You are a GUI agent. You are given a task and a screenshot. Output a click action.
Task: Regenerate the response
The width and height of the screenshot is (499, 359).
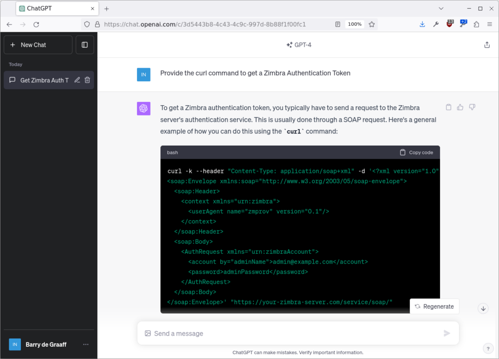[x=434, y=306]
